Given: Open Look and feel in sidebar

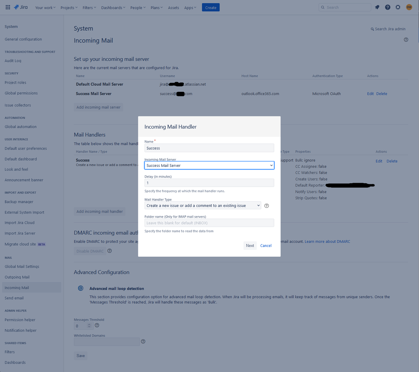Looking at the screenshot, I should click(16, 169).
